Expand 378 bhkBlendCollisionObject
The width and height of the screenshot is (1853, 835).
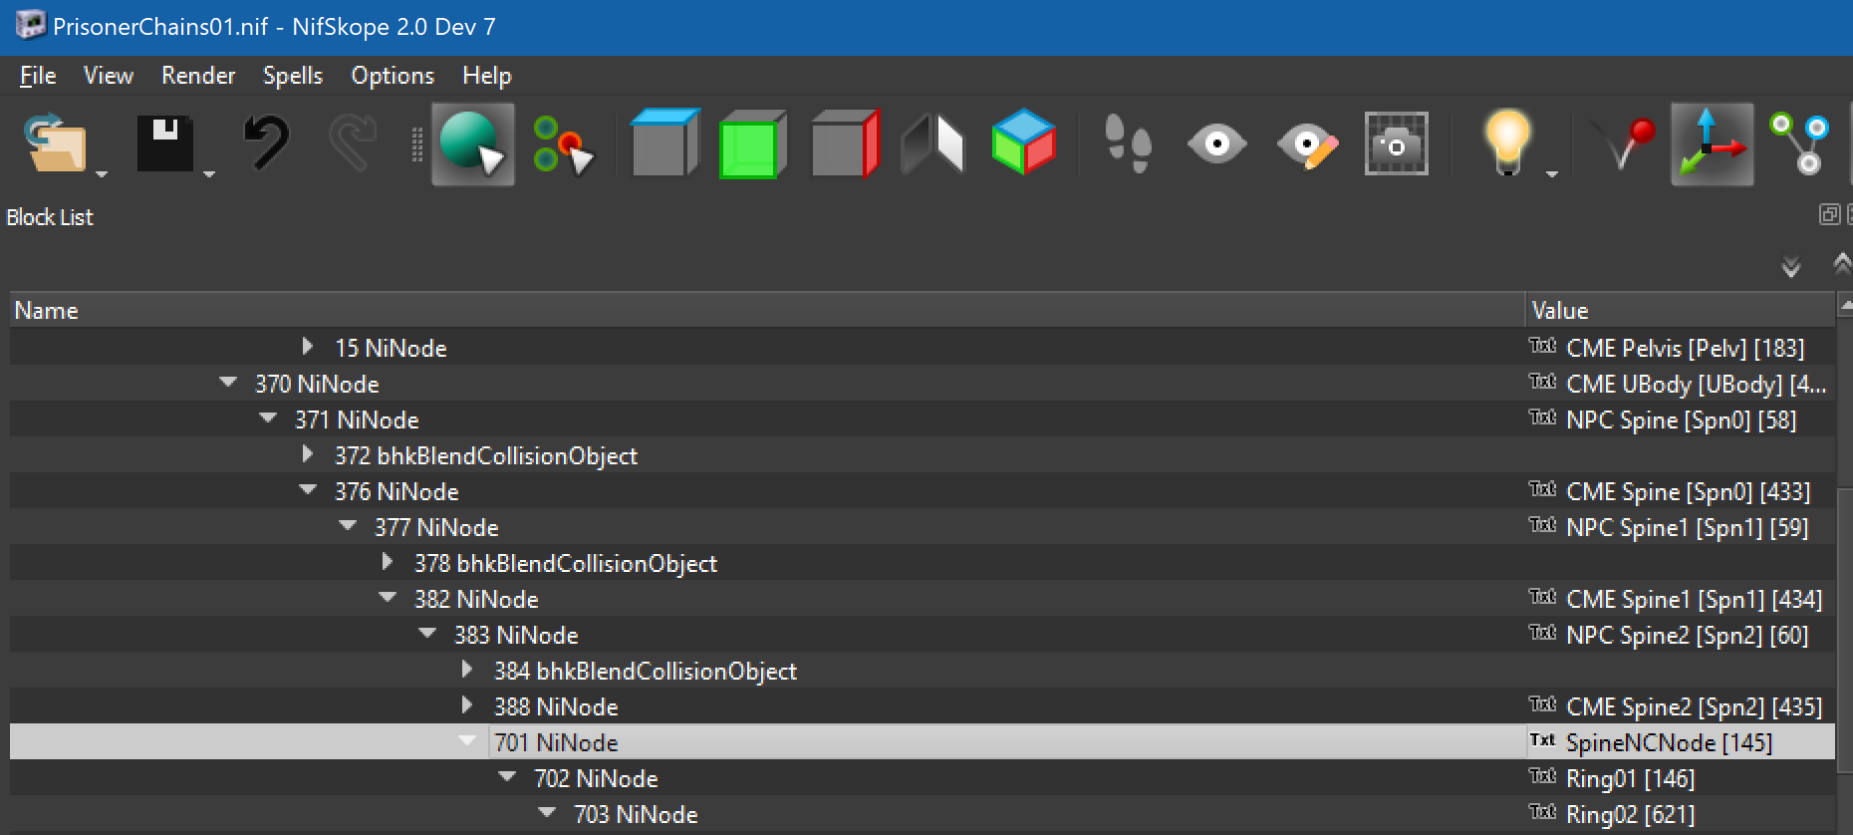point(388,561)
